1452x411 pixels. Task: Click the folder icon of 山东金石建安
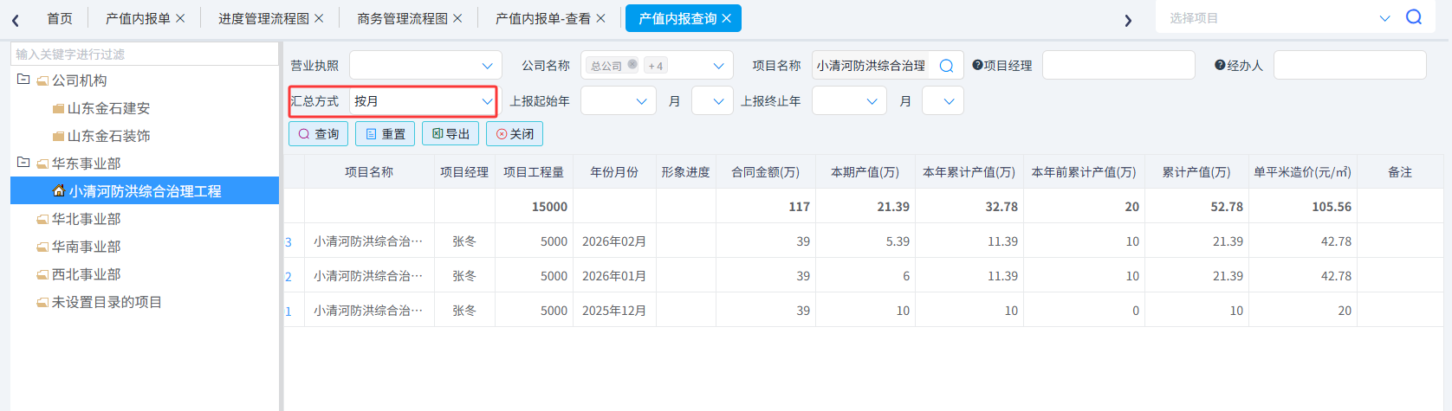point(58,108)
